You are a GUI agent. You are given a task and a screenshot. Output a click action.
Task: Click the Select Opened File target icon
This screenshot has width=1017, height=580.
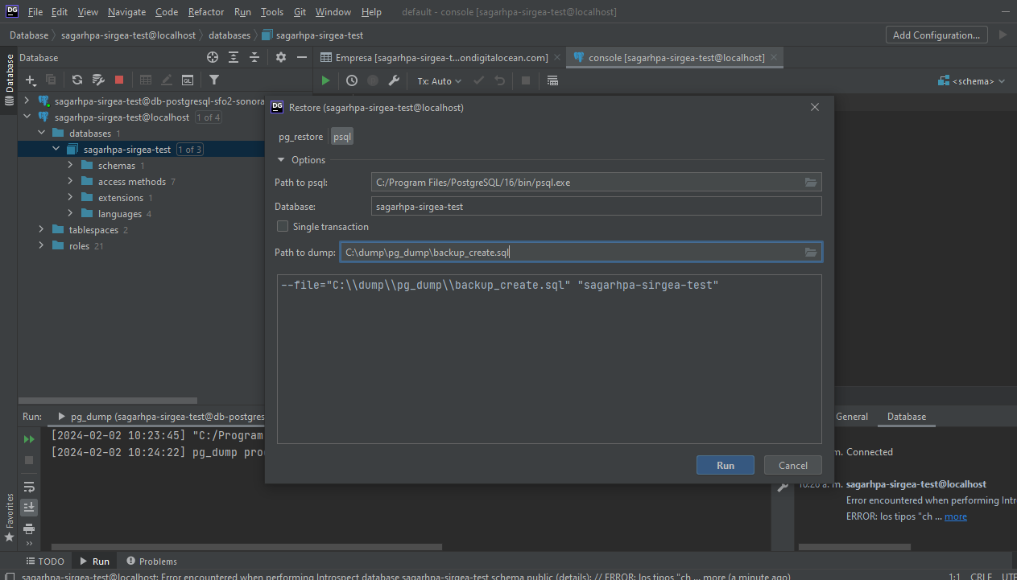(x=213, y=57)
